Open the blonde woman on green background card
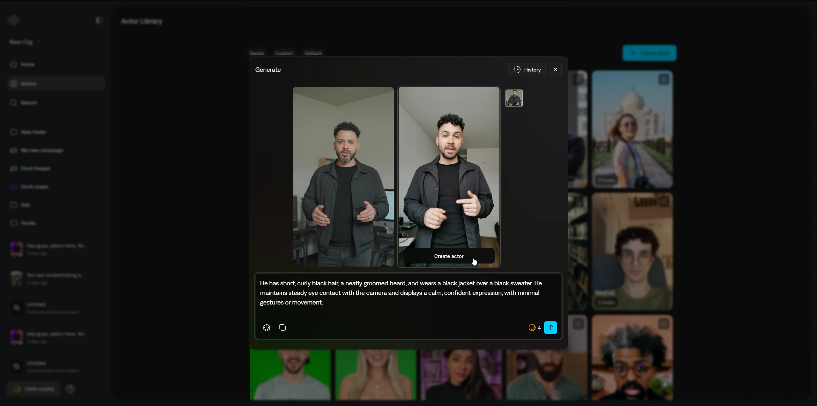817x406 pixels. (376, 374)
